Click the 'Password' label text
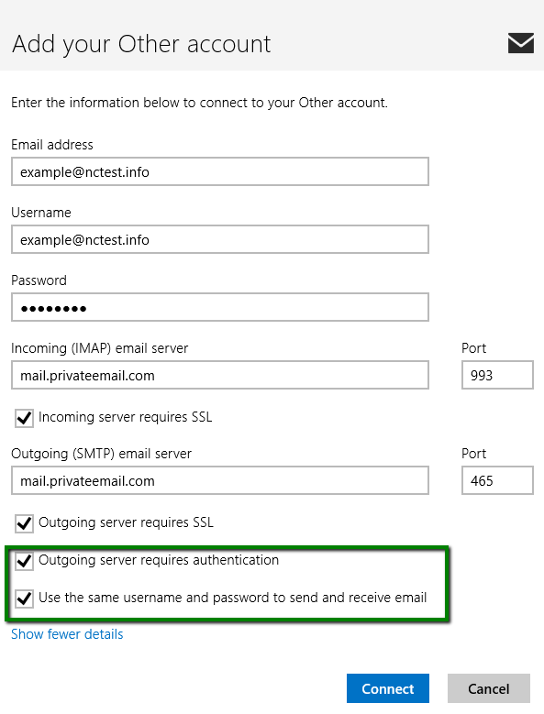Screen dimensions: 544x714 click(x=39, y=280)
